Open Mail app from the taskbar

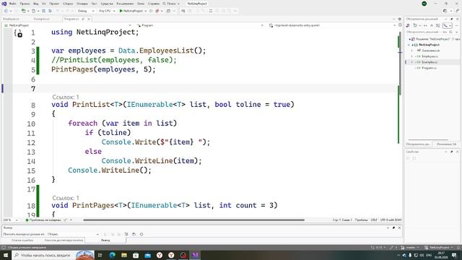147,255
